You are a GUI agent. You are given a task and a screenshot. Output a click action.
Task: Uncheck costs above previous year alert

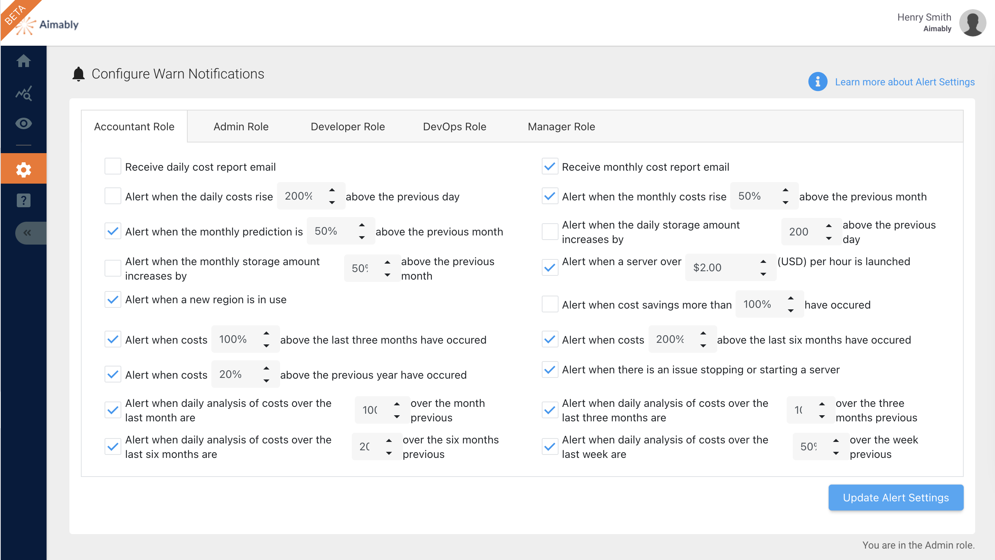(113, 374)
